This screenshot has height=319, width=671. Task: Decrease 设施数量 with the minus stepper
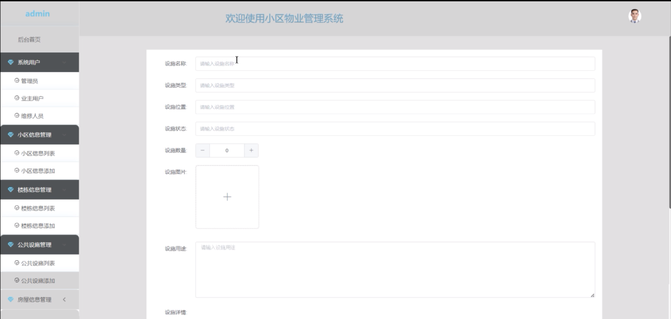tap(203, 150)
